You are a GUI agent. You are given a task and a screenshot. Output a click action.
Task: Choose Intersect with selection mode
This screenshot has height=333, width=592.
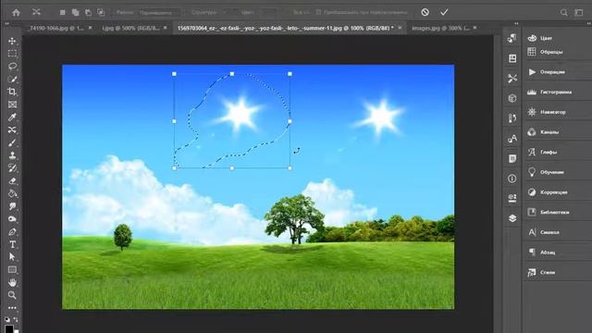[x=101, y=12]
